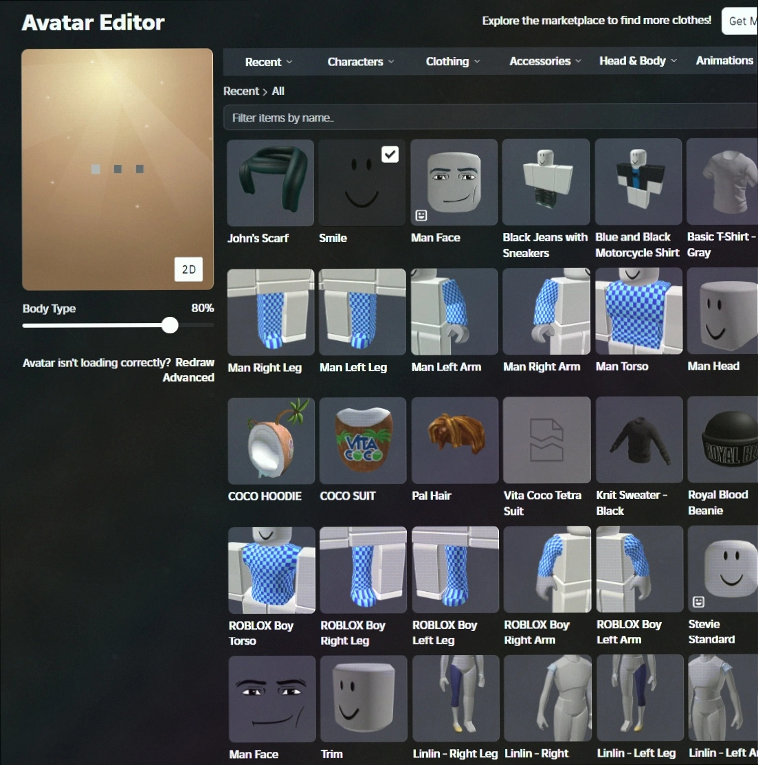Click the Avatar Editor heading
This screenshot has height=765, width=758.
(93, 23)
